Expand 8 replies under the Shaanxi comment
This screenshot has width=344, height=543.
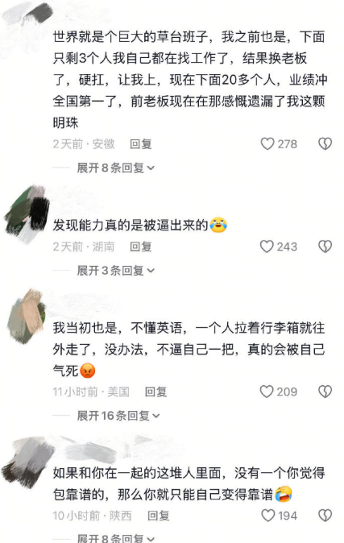[x=115, y=538]
